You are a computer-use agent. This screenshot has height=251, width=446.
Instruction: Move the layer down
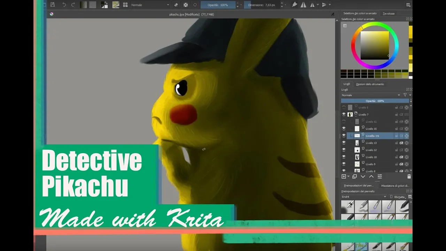[x=363, y=176]
